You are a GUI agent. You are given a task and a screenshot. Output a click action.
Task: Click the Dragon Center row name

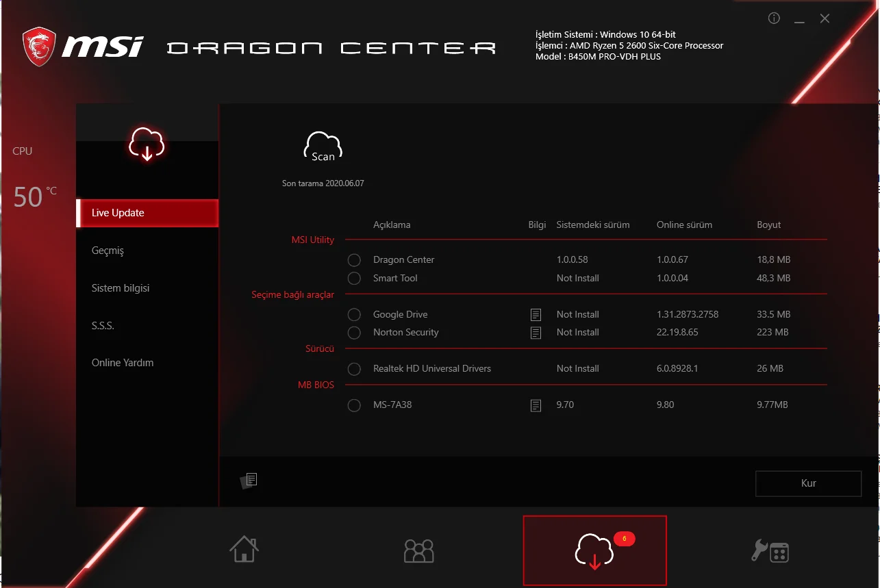pos(404,260)
